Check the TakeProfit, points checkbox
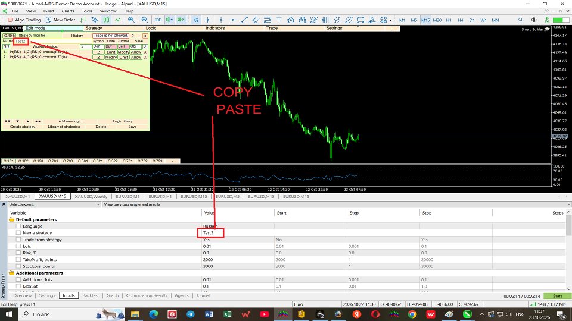Image resolution: width=572 pixels, height=321 pixels. (18, 260)
